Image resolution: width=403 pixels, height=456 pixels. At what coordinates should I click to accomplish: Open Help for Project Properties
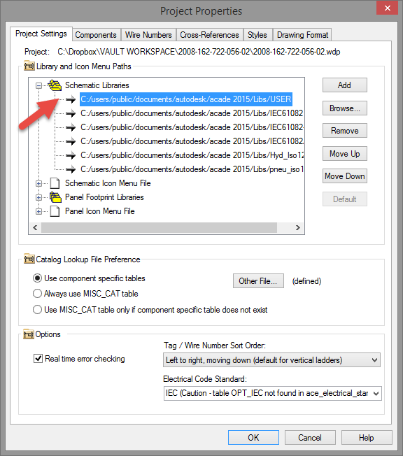point(367,437)
